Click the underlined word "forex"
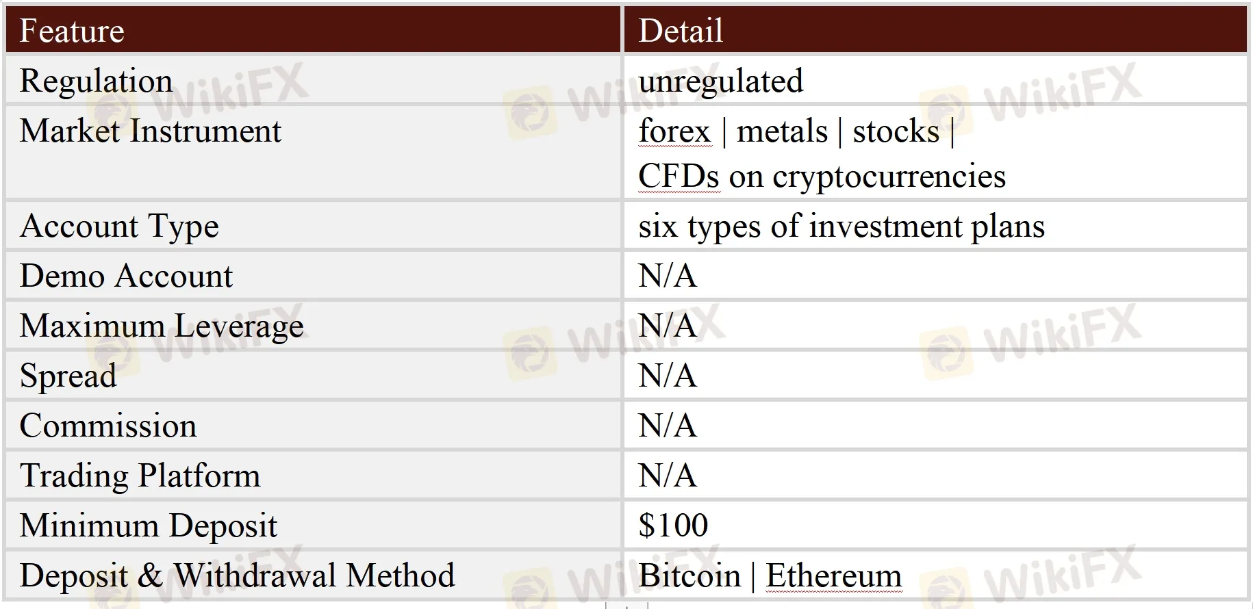1253x609 pixels. (674, 131)
